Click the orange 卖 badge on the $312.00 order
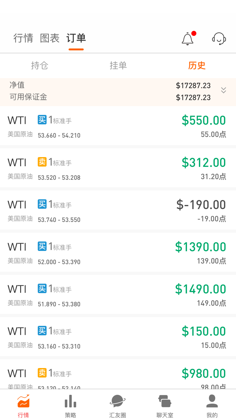Screen dimensions: 236x420 point(42,162)
